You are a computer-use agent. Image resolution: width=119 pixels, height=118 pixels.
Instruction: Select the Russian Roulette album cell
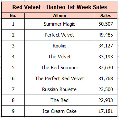[x=59, y=89]
